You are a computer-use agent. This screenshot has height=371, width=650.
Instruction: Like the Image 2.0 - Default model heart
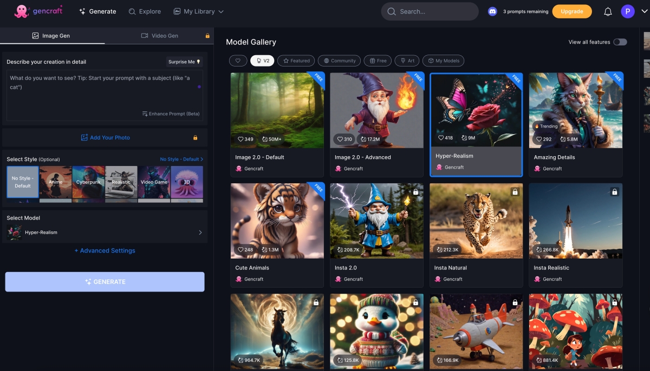click(x=240, y=139)
